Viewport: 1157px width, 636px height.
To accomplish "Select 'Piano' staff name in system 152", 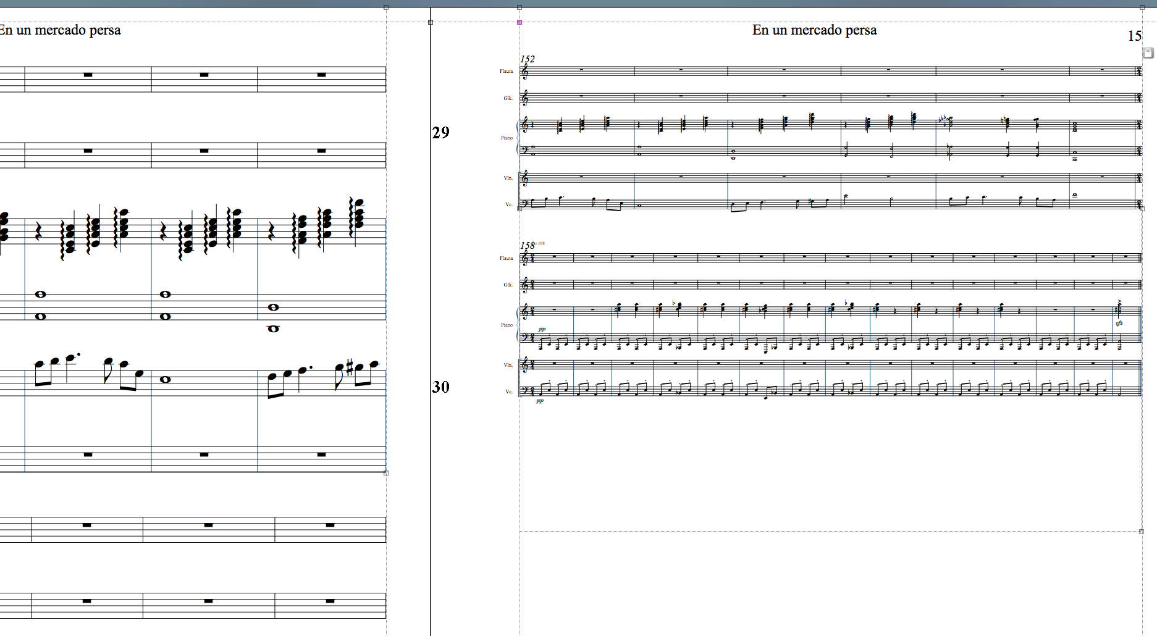I will pos(507,138).
